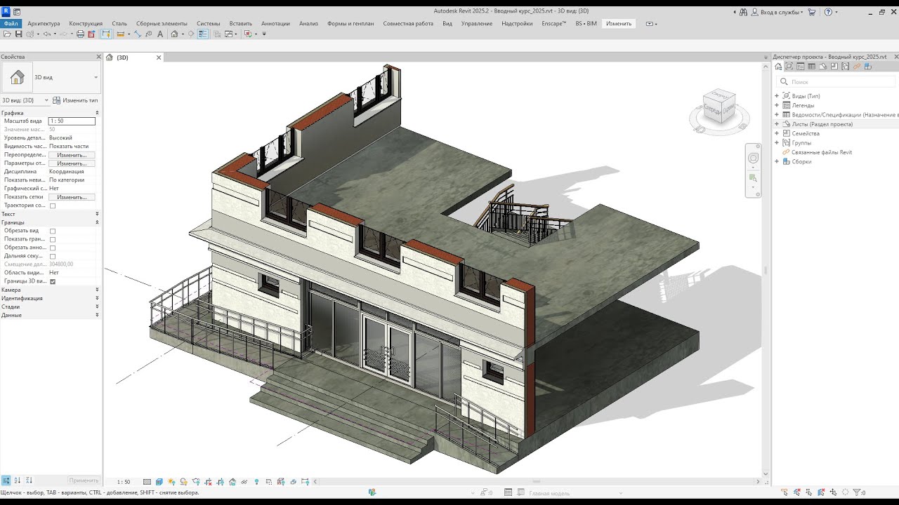
Task: Click Изменить button for Показать сетки row
Action: [x=72, y=197]
